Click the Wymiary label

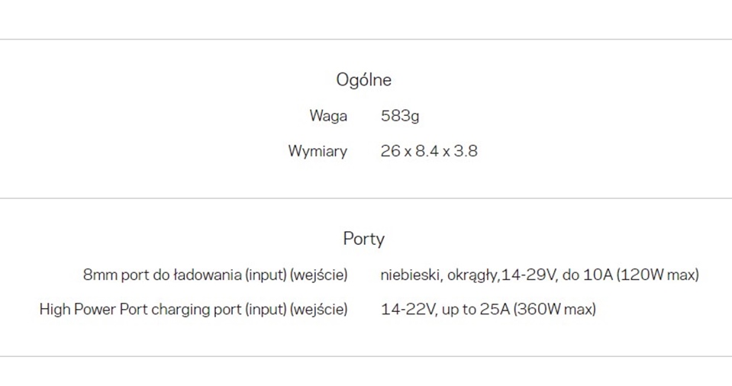coord(318,151)
